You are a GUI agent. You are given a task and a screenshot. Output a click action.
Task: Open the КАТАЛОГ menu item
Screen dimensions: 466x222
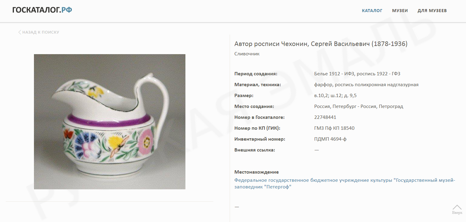pyautogui.click(x=372, y=11)
